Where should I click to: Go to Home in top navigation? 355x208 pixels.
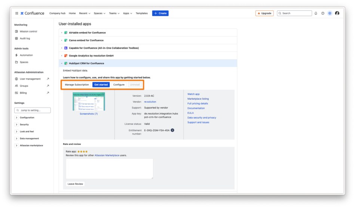pos(72,13)
